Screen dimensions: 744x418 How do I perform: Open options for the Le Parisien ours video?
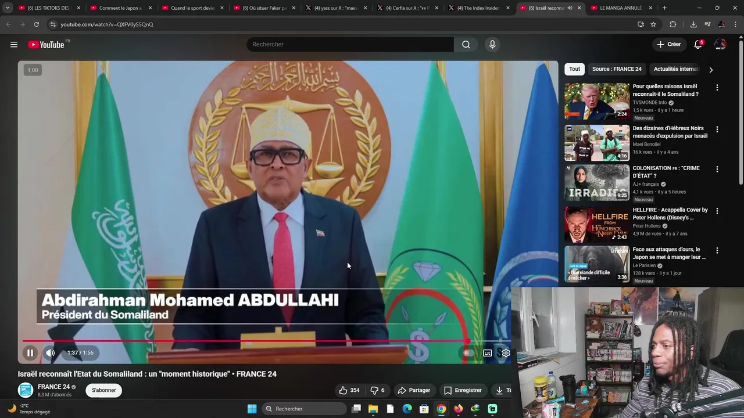(x=717, y=251)
